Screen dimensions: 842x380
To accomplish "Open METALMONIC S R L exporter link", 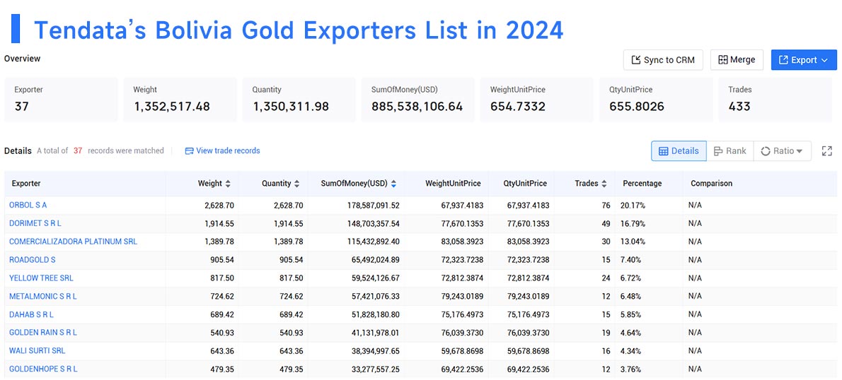I will click(43, 296).
